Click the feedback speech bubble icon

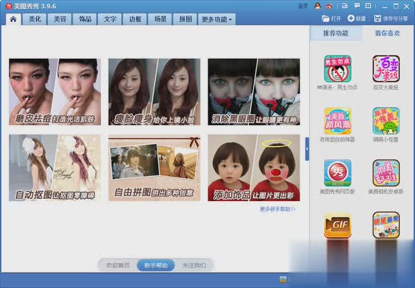(x=357, y=6)
